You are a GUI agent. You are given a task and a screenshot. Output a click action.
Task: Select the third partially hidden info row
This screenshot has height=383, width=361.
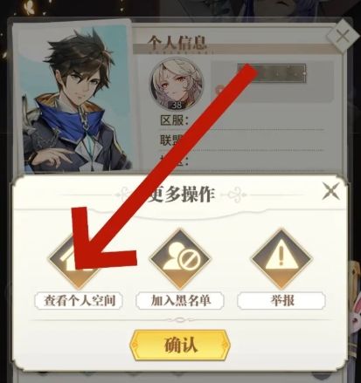point(241,161)
